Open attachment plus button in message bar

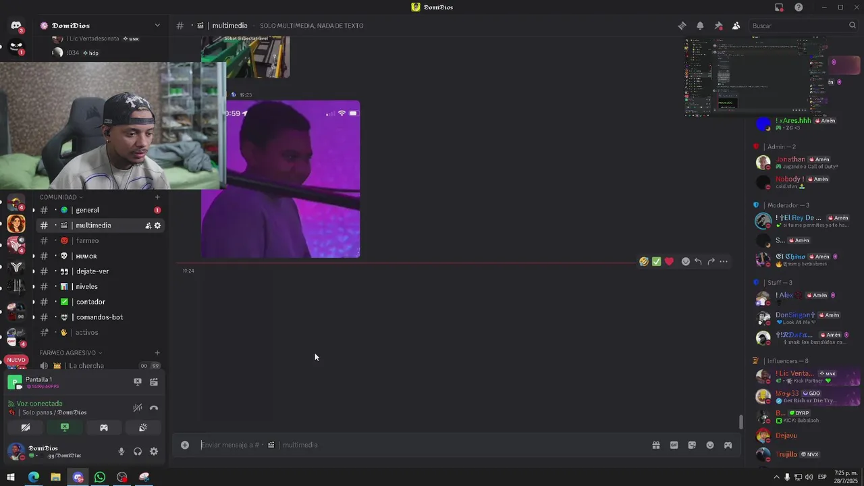point(185,445)
